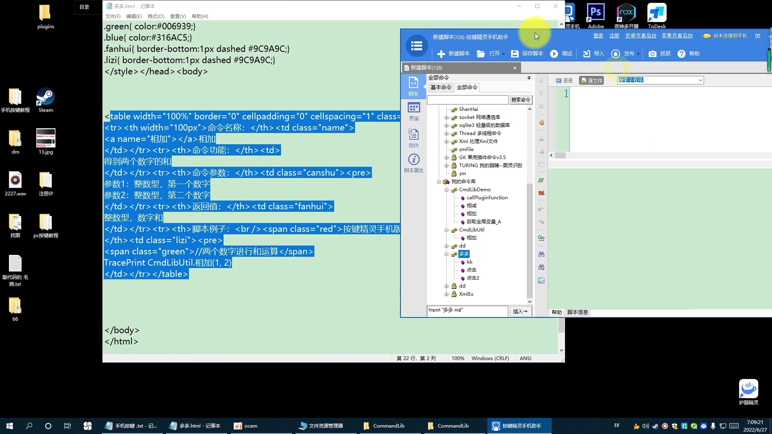Image resolution: width=772 pixels, height=434 pixels.
Task: Click the command search input field
Action: pyautogui.click(x=468, y=100)
